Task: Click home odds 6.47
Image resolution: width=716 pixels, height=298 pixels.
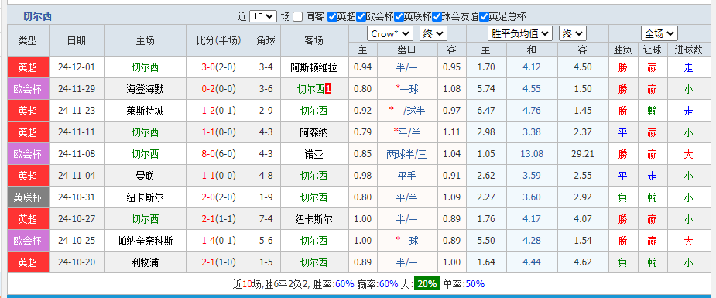Action: [486, 111]
